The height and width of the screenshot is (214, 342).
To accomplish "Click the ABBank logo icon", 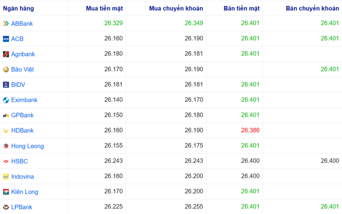I will click(x=6, y=23).
